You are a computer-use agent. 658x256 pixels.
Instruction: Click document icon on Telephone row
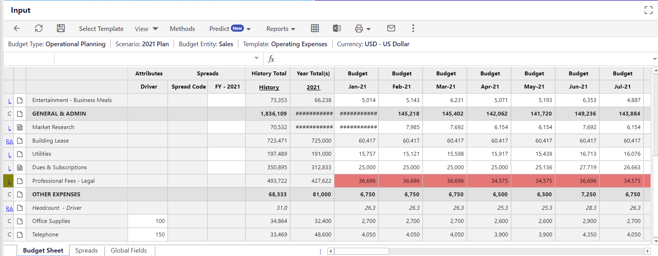(20, 235)
